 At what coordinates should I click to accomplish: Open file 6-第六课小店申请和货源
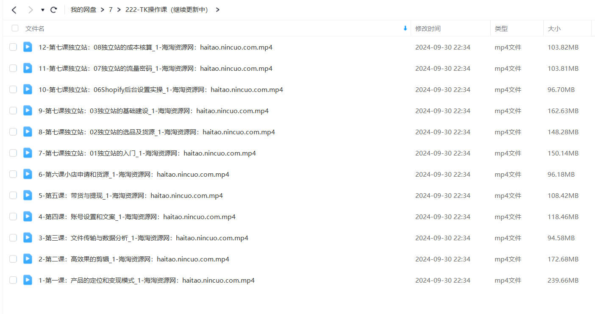[x=134, y=174]
